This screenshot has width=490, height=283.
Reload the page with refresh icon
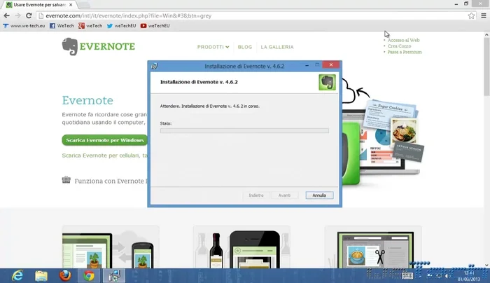point(29,15)
